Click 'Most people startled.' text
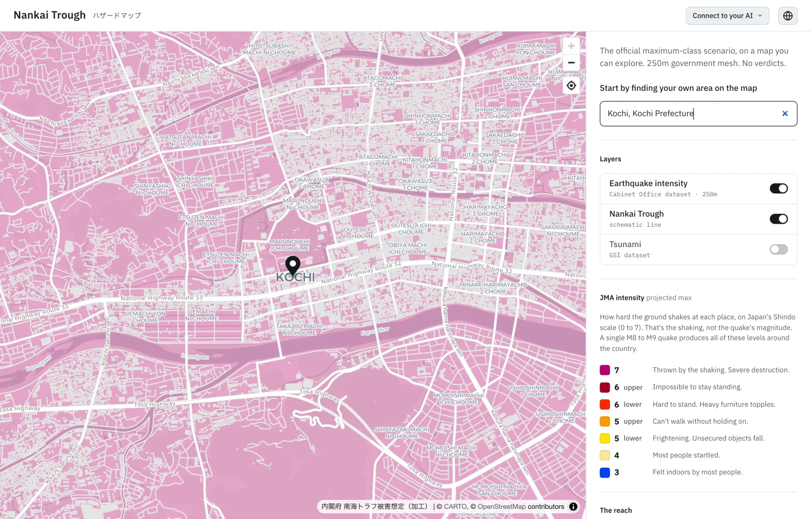Image resolution: width=811 pixels, height=519 pixels. pyautogui.click(x=686, y=456)
